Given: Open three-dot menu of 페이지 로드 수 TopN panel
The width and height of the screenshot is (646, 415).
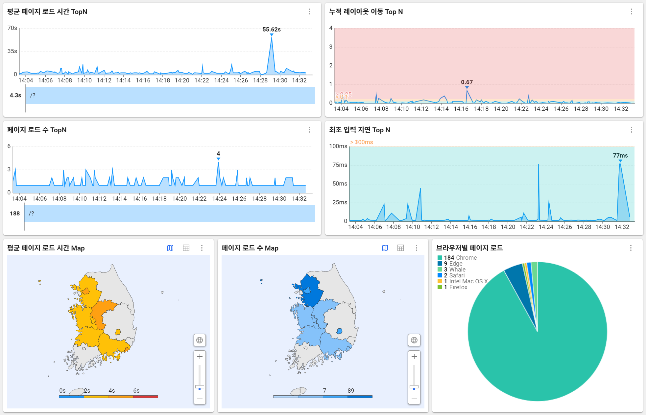Looking at the screenshot, I should click(309, 130).
